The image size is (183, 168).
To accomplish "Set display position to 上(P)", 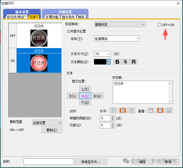I will [x=85, y=89].
